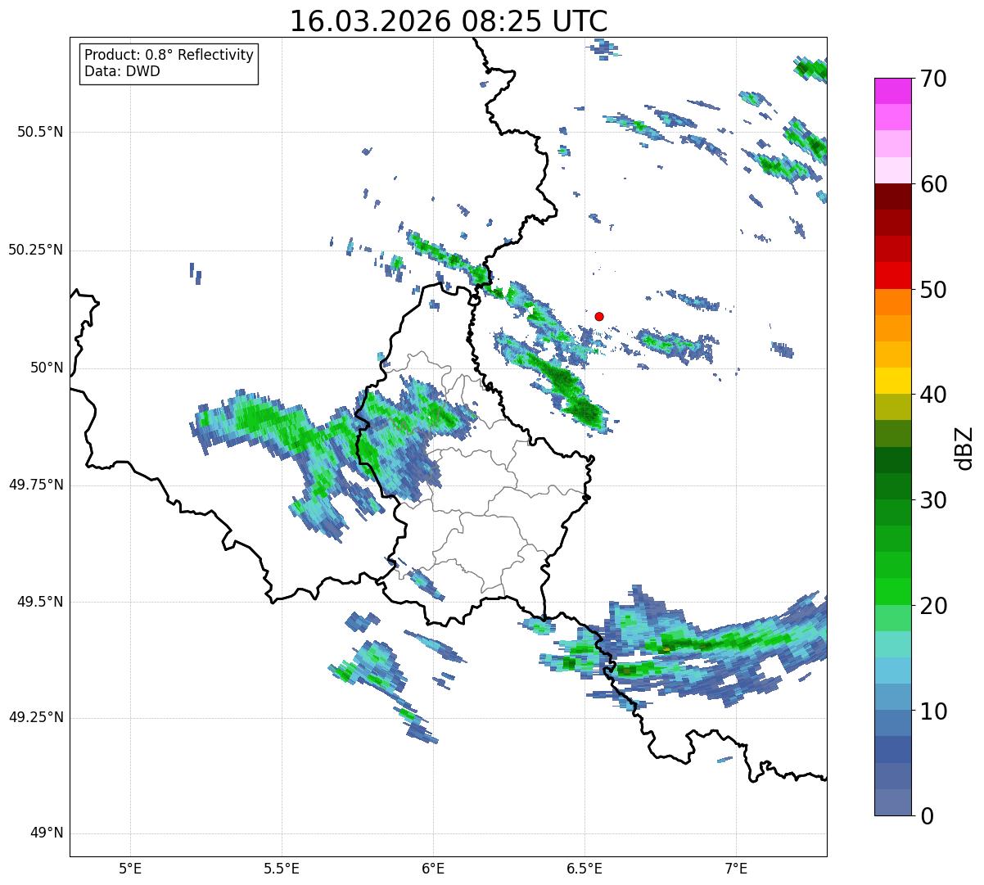984x885 pixels.
Task: Click the '6°E' longitude label
Action: [433, 868]
